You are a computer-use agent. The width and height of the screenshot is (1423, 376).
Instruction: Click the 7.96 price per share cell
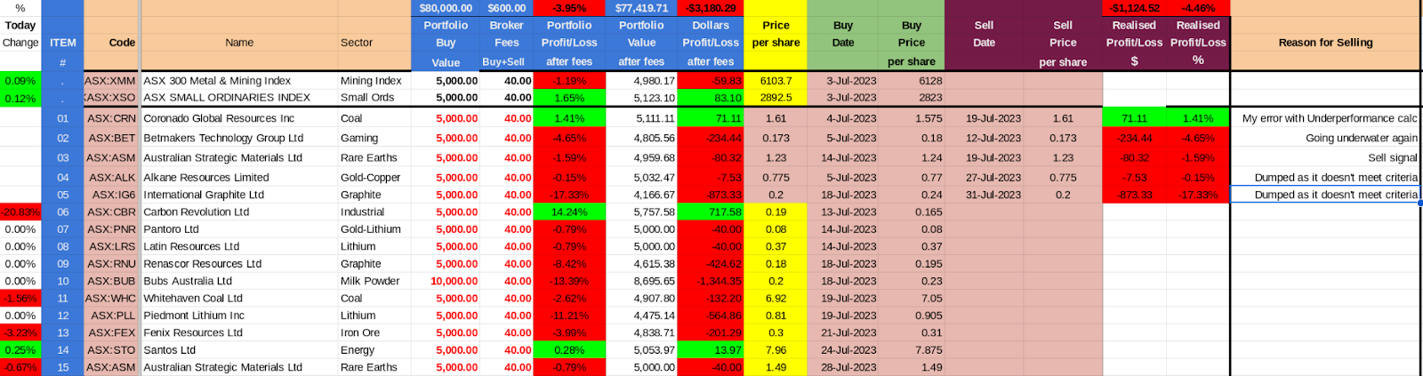coord(776,350)
